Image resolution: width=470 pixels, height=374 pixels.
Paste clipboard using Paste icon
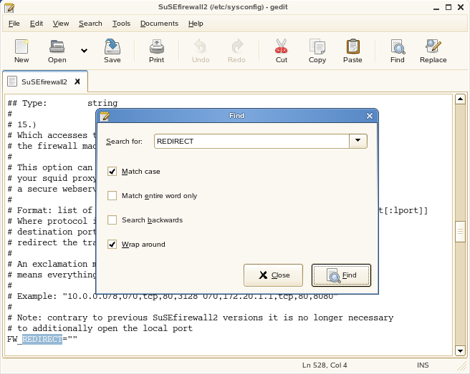coord(352,51)
